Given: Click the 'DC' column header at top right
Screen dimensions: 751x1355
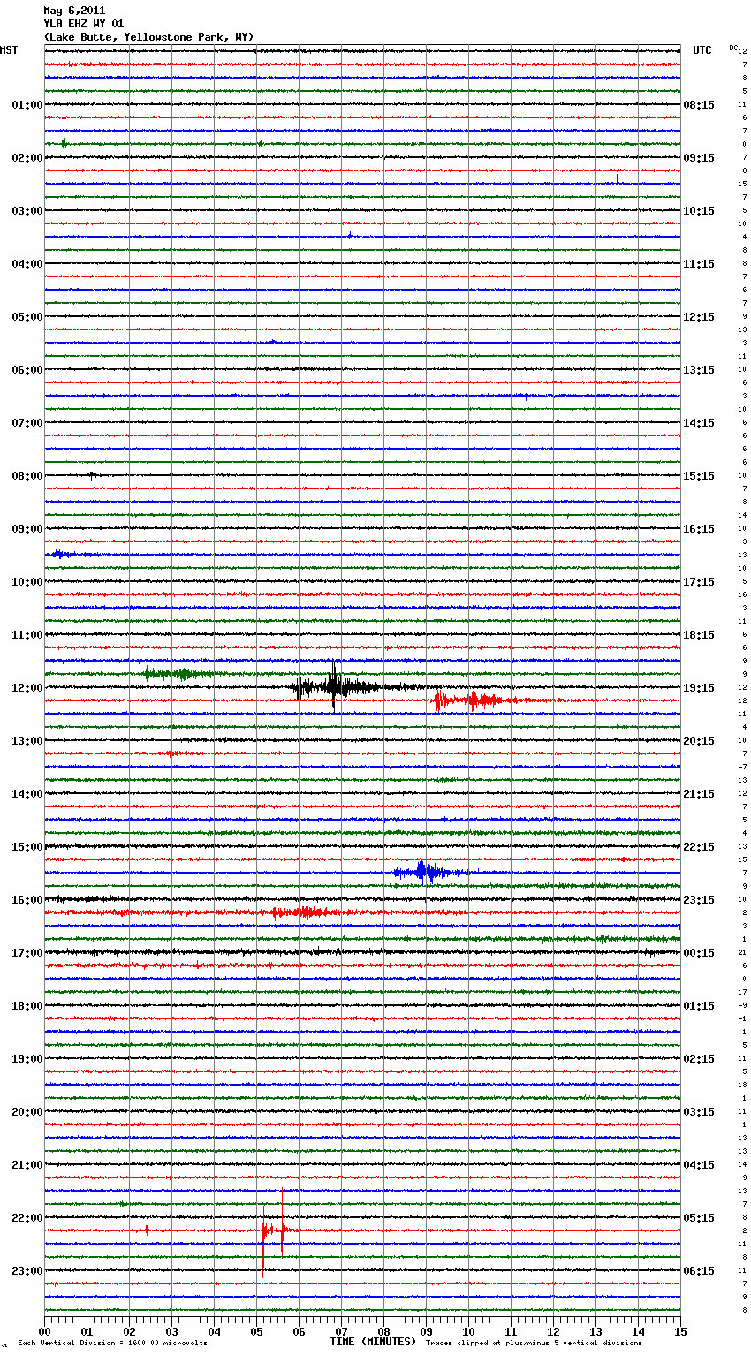Looking at the screenshot, I should (x=732, y=48).
